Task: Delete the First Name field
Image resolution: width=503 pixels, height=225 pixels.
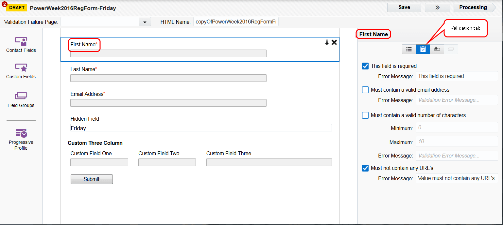Action: (334, 42)
